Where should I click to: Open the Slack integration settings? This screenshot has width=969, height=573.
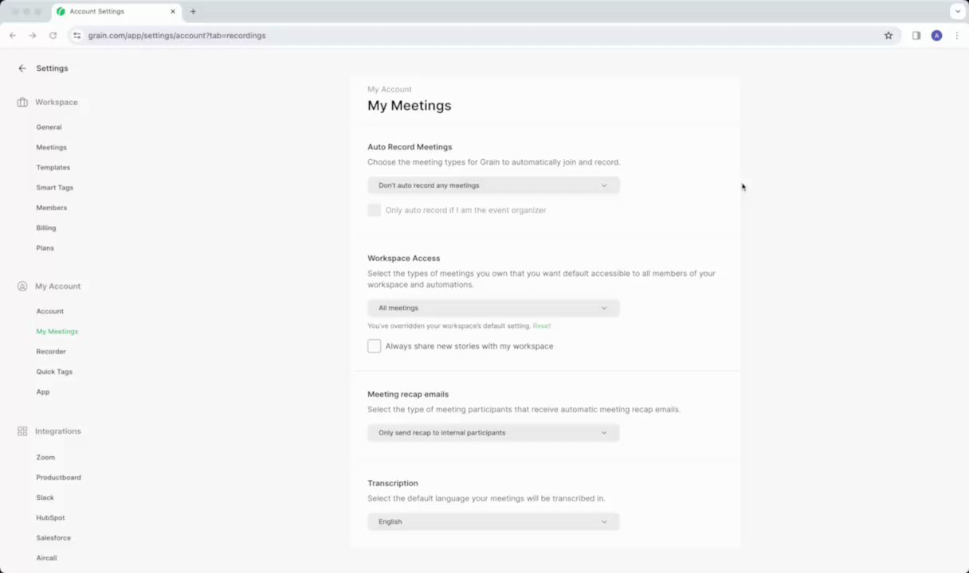coord(45,498)
